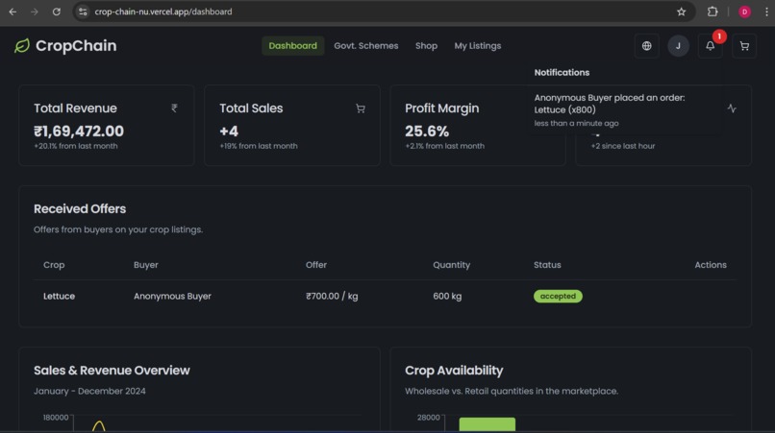Click the accepted status badge
775x433 pixels.
click(558, 297)
